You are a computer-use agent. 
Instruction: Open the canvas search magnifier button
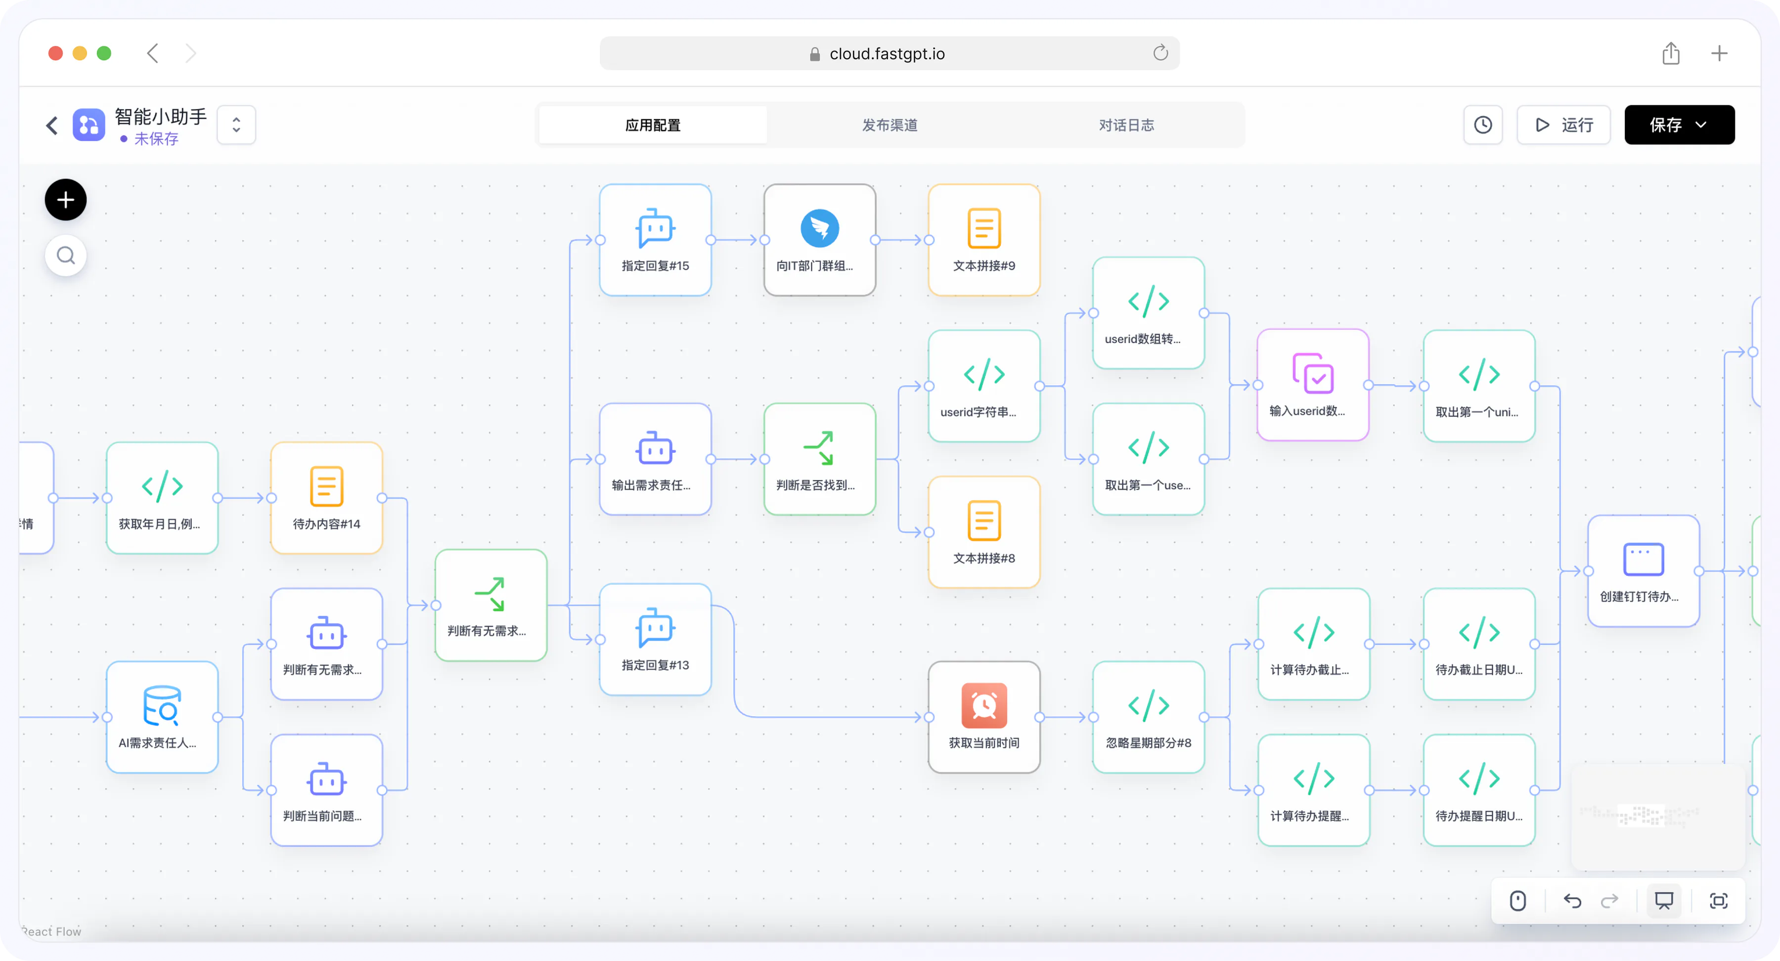coord(66,256)
